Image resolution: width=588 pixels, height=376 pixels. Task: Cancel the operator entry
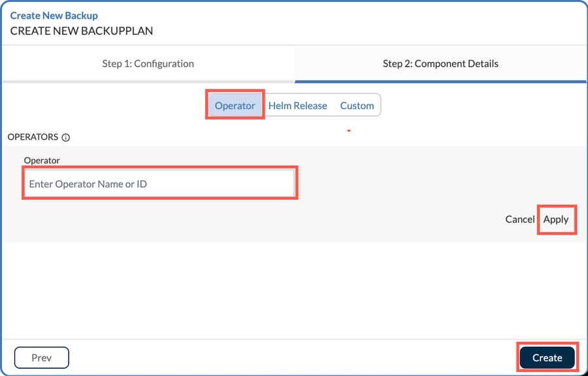tap(519, 219)
